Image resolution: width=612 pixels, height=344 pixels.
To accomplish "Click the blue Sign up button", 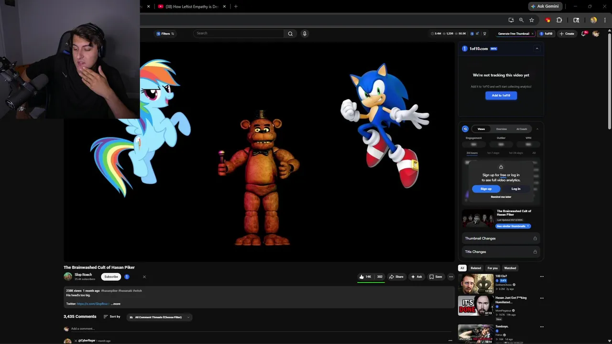I will point(486,189).
